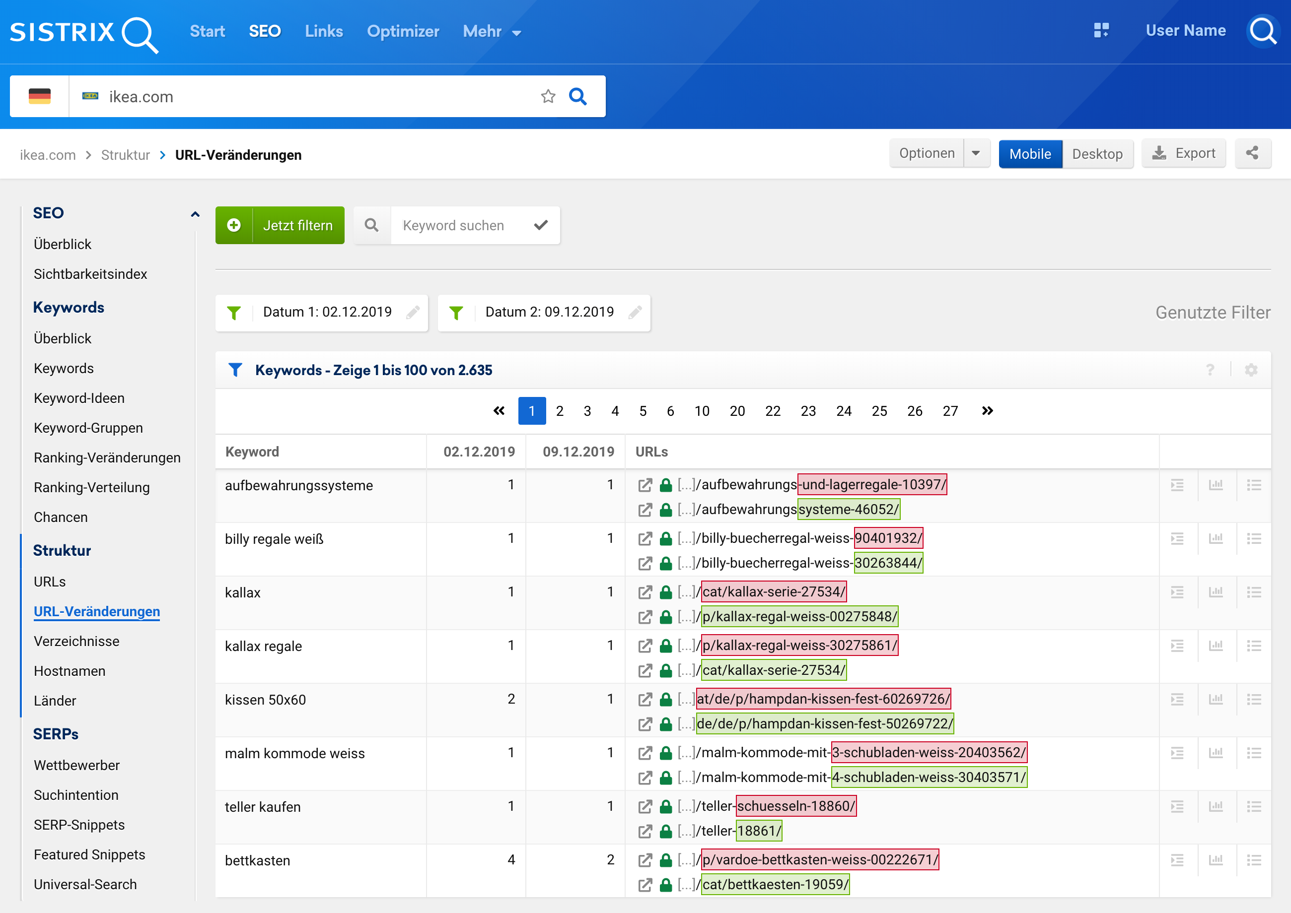Confirm keyword search with checkmark

[x=541, y=225]
